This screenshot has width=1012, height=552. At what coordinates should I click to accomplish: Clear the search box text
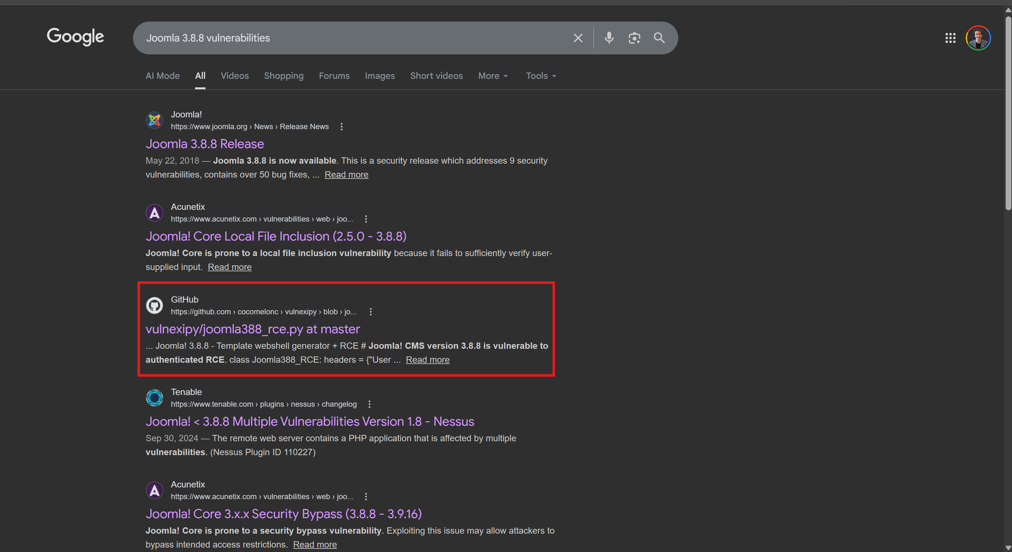578,38
